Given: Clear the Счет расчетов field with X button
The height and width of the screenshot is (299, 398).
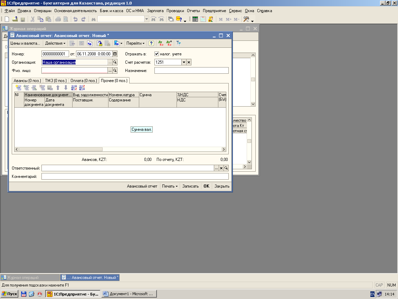Looking at the screenshot, I should (189, 62).
